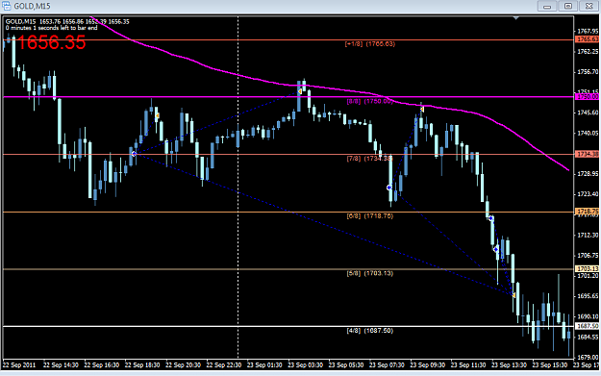Select the [4/8] (1687.50) level label
Image resolution: width=601 pixels, height=376 pixels.
click(x=370, y=331)
